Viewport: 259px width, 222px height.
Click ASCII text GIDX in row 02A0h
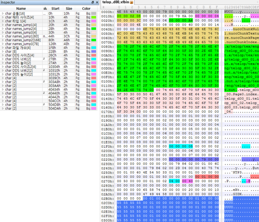pos(237,194)
